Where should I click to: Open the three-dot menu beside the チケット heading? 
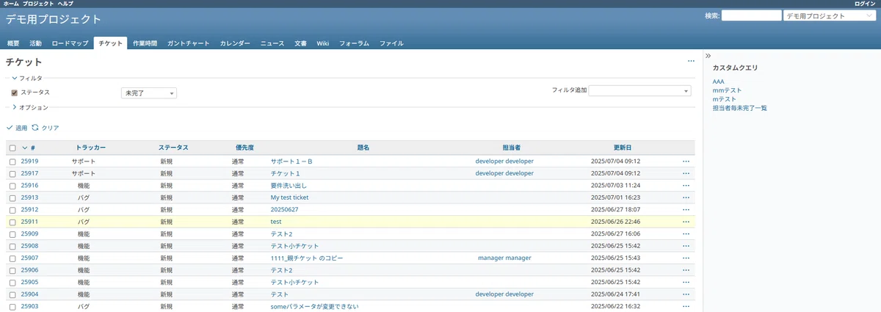[691, 62]
